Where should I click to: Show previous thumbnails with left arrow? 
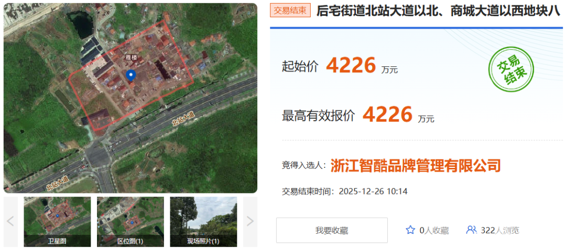coord(10,221)
